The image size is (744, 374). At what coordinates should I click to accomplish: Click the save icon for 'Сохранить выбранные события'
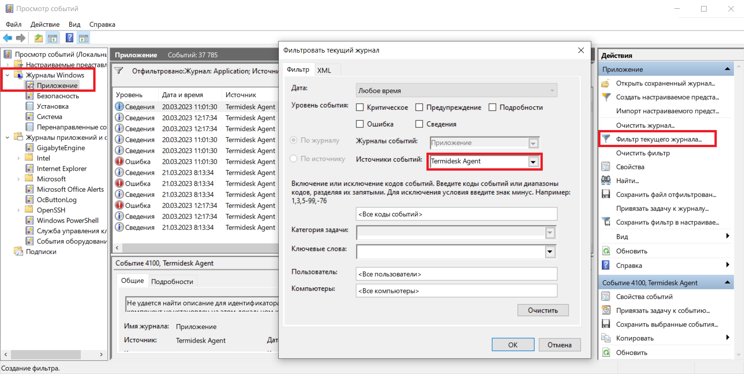click(x=606, y=324)
